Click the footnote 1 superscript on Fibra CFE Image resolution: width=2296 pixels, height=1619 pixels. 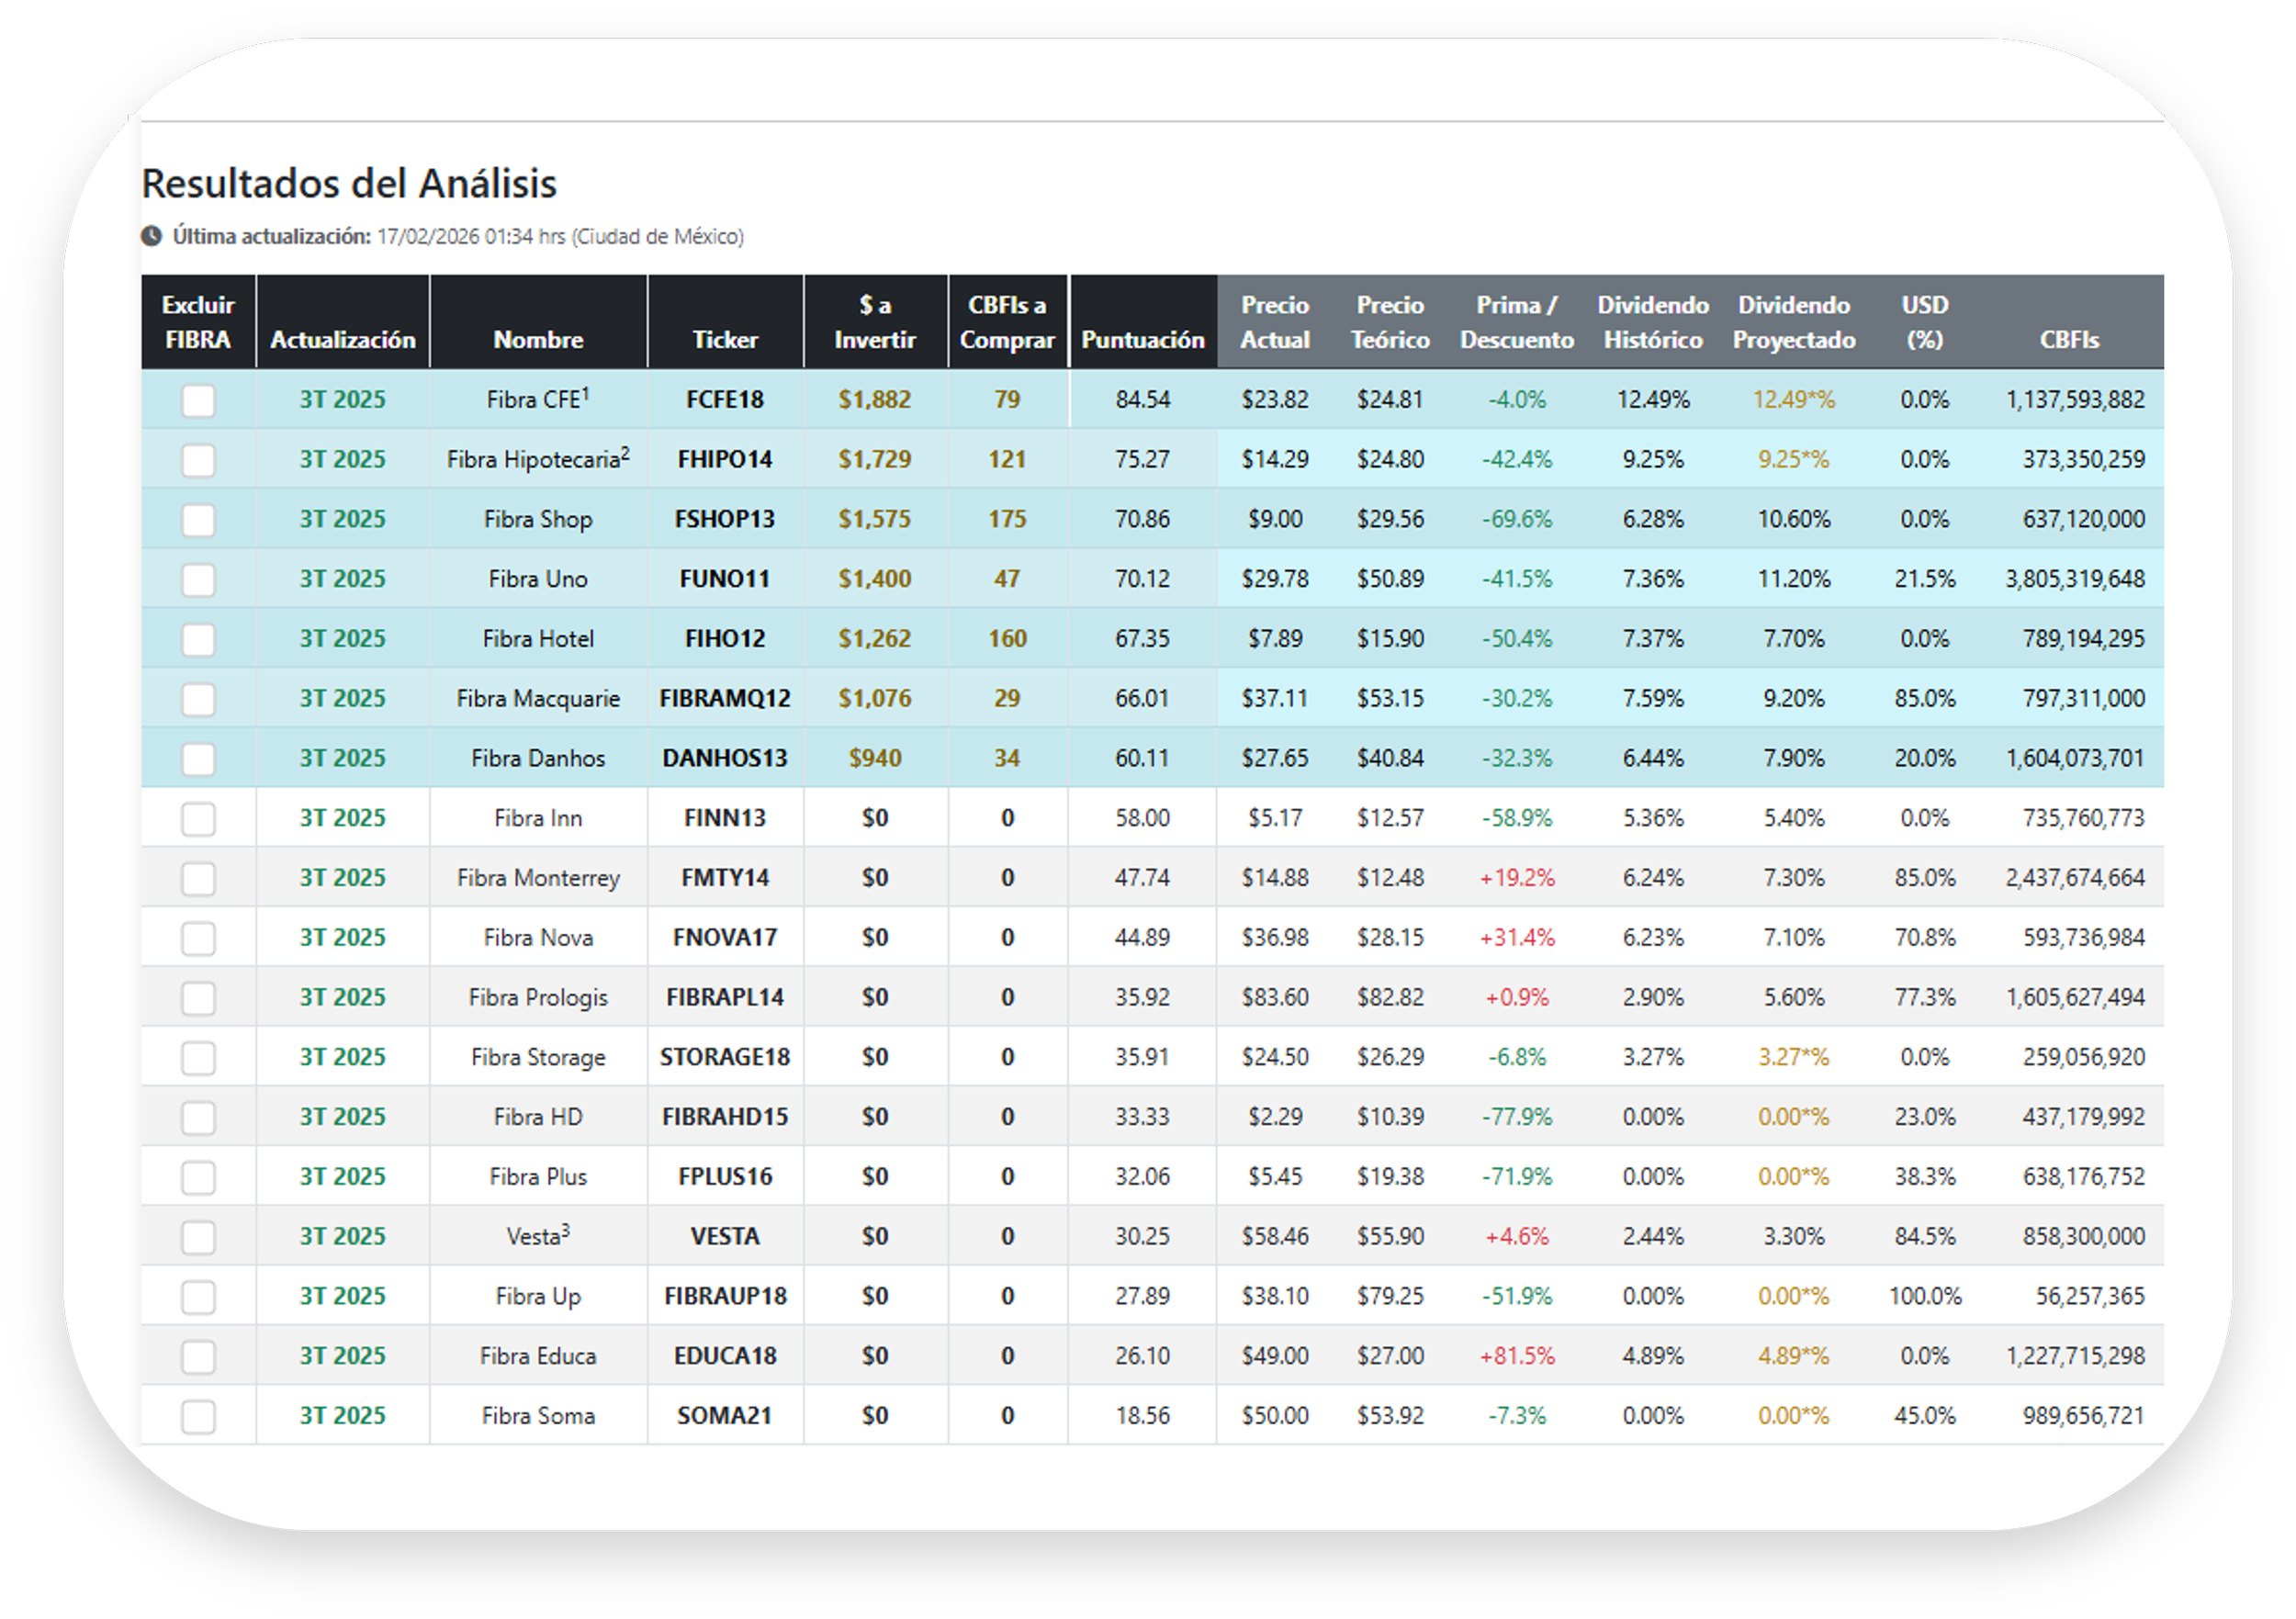pos(586,393)
